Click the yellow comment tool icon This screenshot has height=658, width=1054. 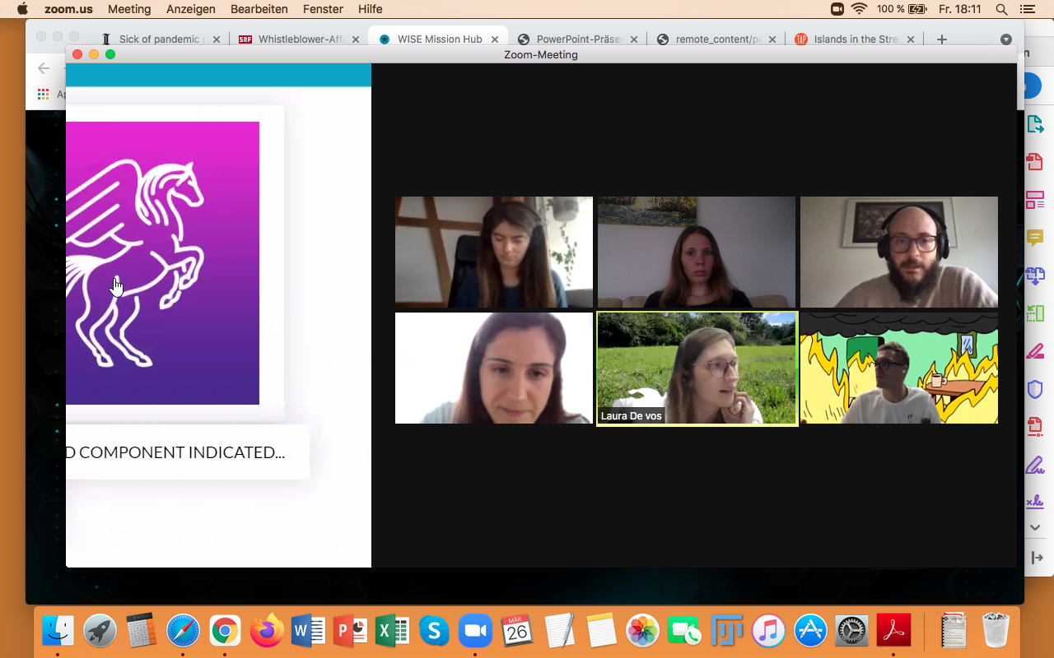pos(1035,238)
